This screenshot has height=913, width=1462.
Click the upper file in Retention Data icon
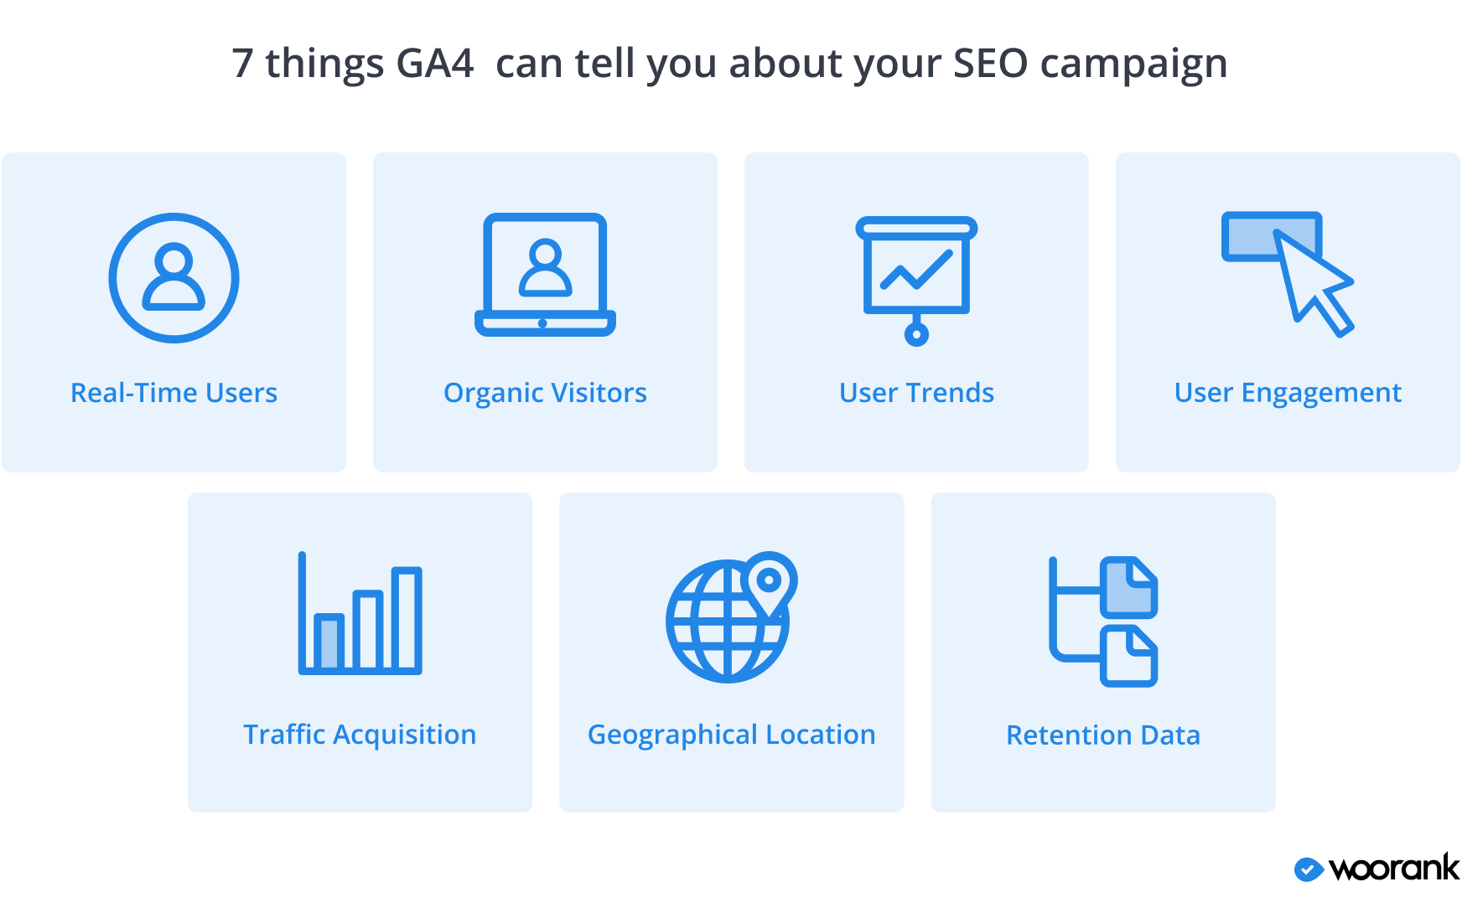pos(1128,586)
